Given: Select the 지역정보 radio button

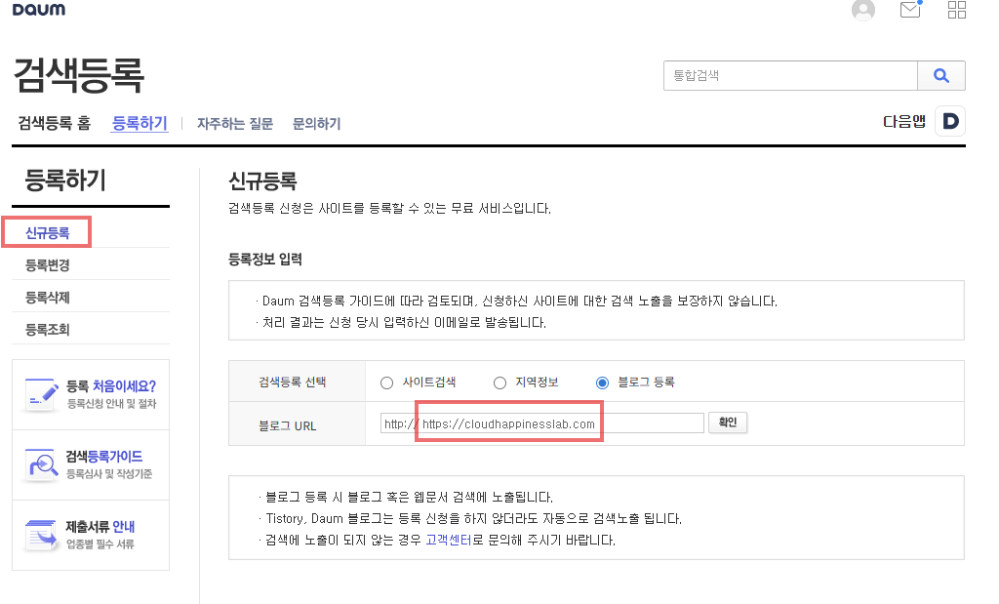Looking at the screenshot, I should point(500,383).
